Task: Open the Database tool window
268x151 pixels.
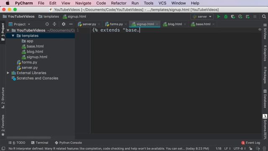Action: point(265,99)
